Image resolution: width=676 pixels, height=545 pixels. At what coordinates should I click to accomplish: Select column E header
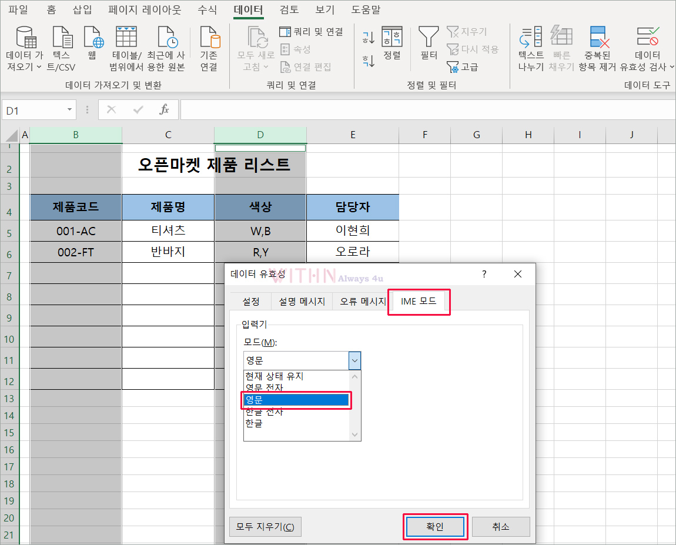353,135
